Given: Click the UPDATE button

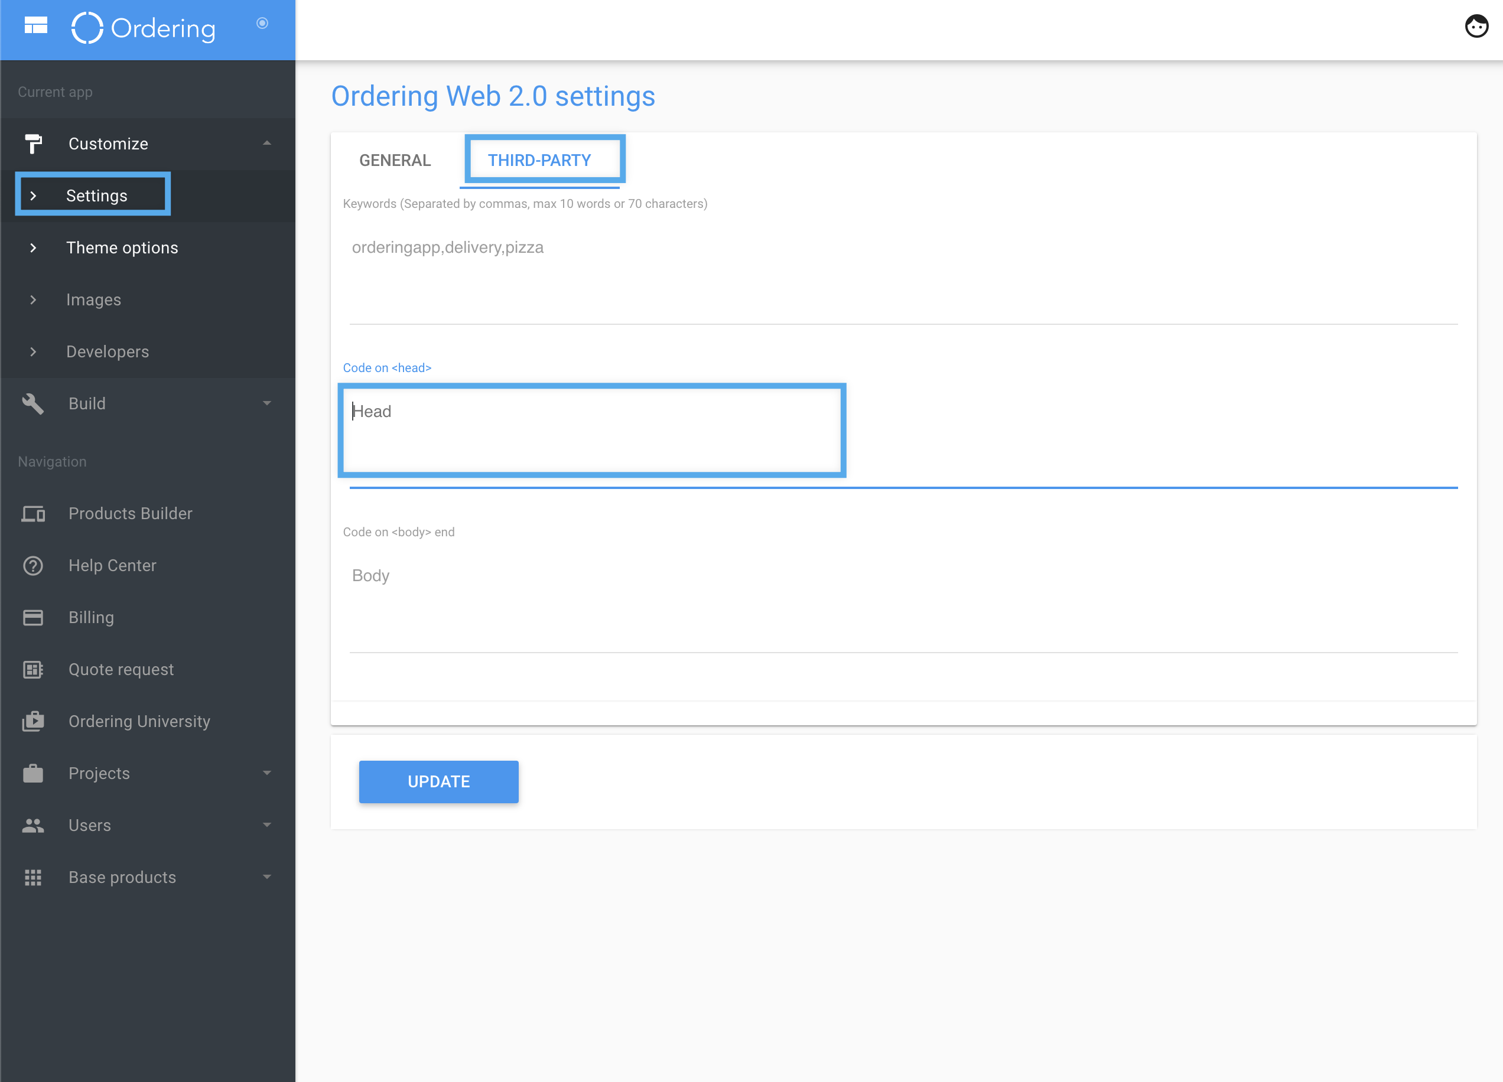Looking at the screenshot, I should [439, 782].
